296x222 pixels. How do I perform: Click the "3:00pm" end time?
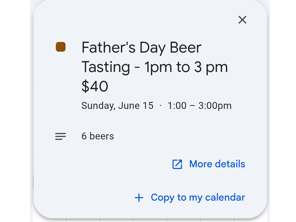tap(215, 106)
